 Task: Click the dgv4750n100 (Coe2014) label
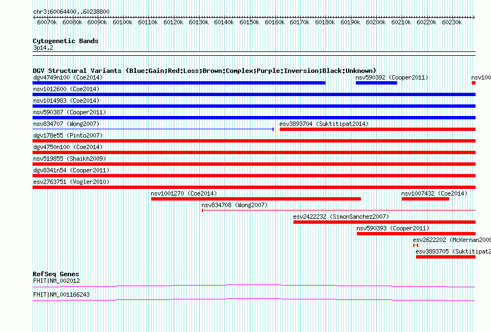point(68,147)
